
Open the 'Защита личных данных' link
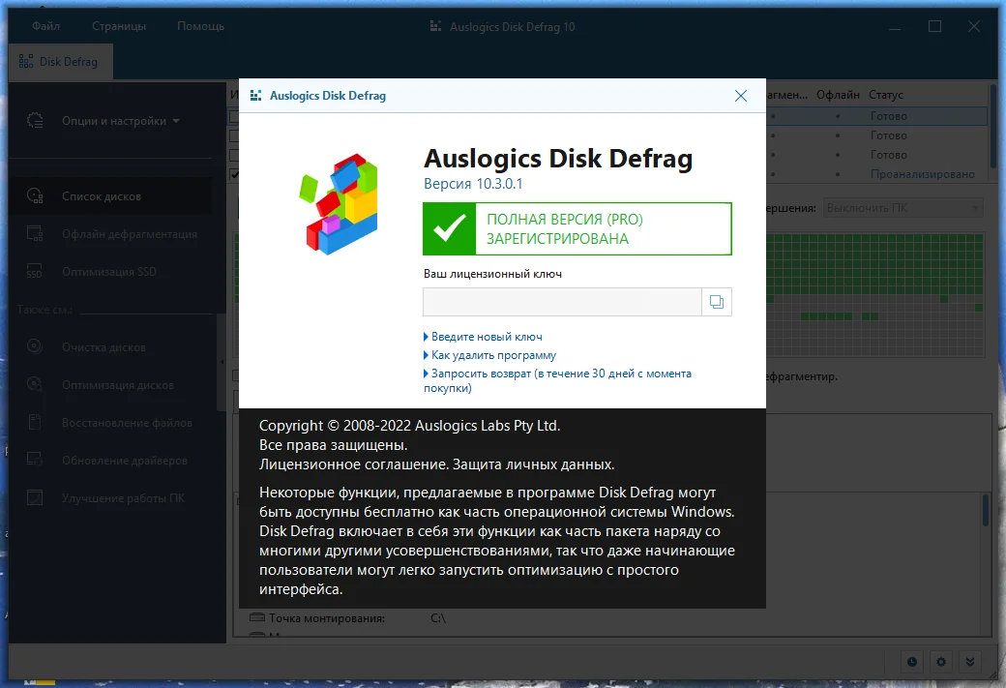pyautogui.click(x=534, y=464)
